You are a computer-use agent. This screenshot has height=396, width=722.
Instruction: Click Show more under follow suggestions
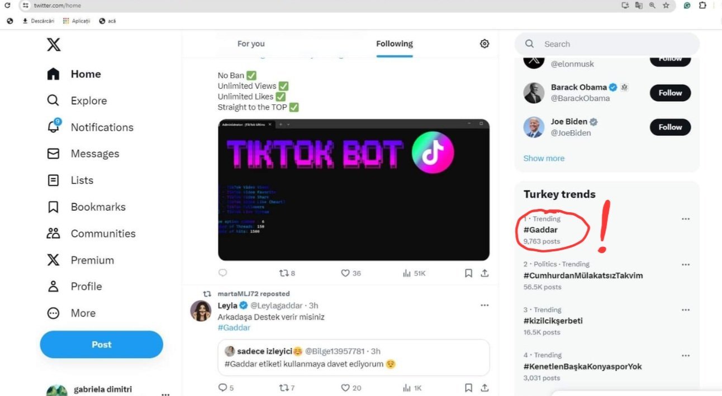point(544,158)
